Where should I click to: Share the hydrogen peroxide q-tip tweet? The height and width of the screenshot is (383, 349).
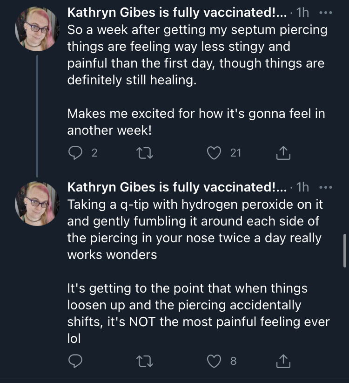[283, 361]
